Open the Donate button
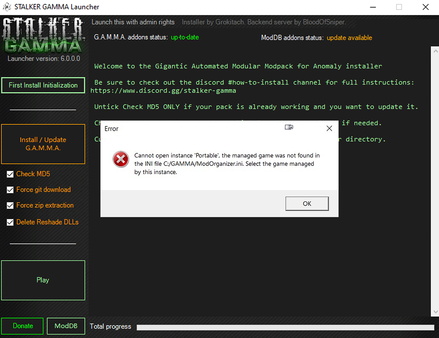This screenshot has height=338, width=439. [x=22, y=326]
